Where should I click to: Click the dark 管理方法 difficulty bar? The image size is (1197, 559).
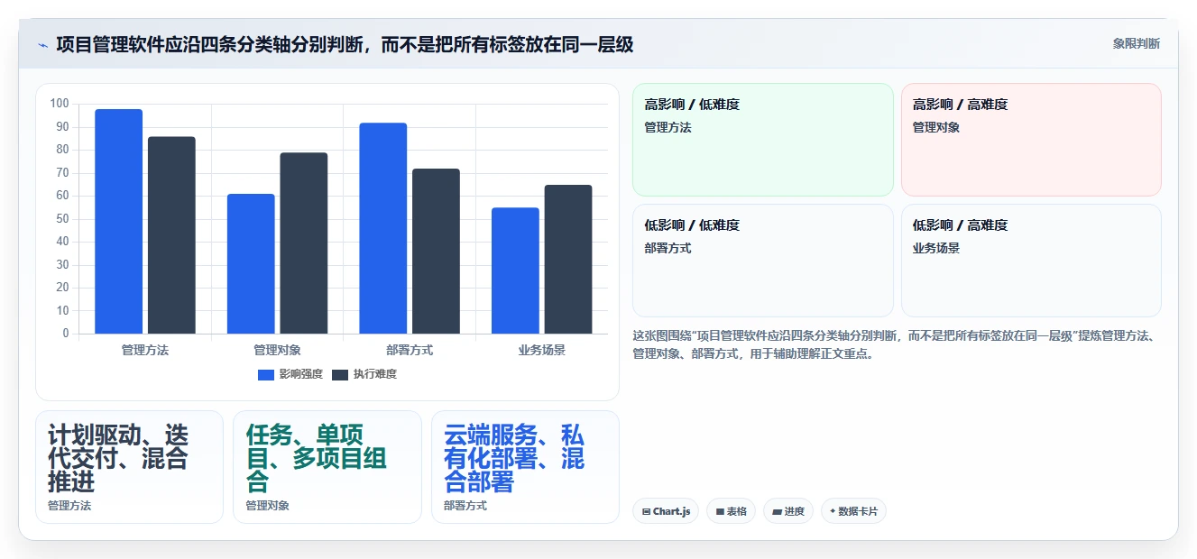pos(171,235)
